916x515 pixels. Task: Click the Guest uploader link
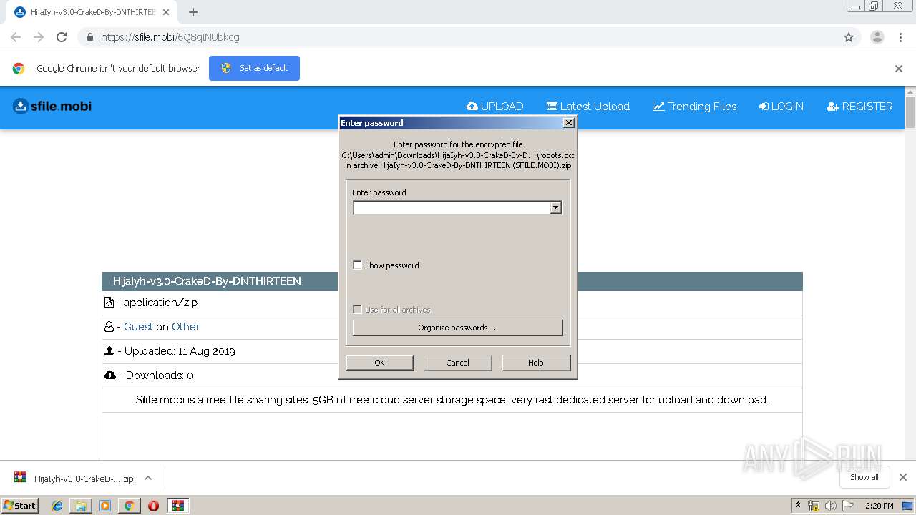pos(138,327)
